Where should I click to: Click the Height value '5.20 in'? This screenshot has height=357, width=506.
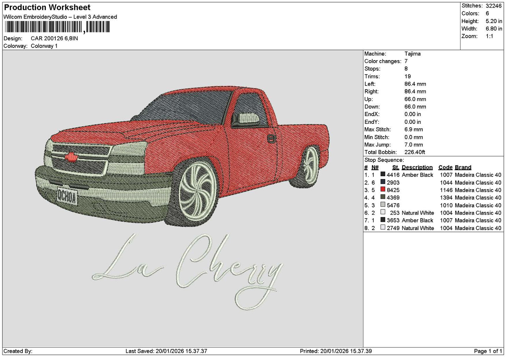click(494, 21)
